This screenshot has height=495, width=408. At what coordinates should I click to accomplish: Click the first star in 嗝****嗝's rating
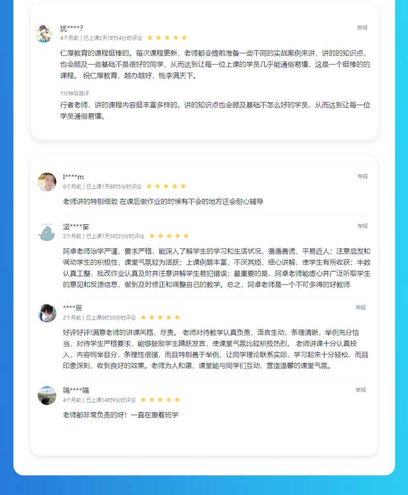[143, 399]
